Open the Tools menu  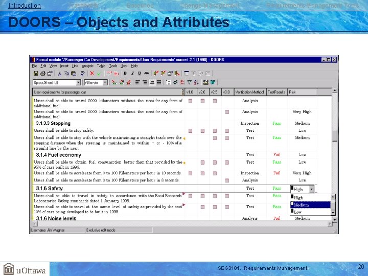pyautogui.click(x=113, y=66)
